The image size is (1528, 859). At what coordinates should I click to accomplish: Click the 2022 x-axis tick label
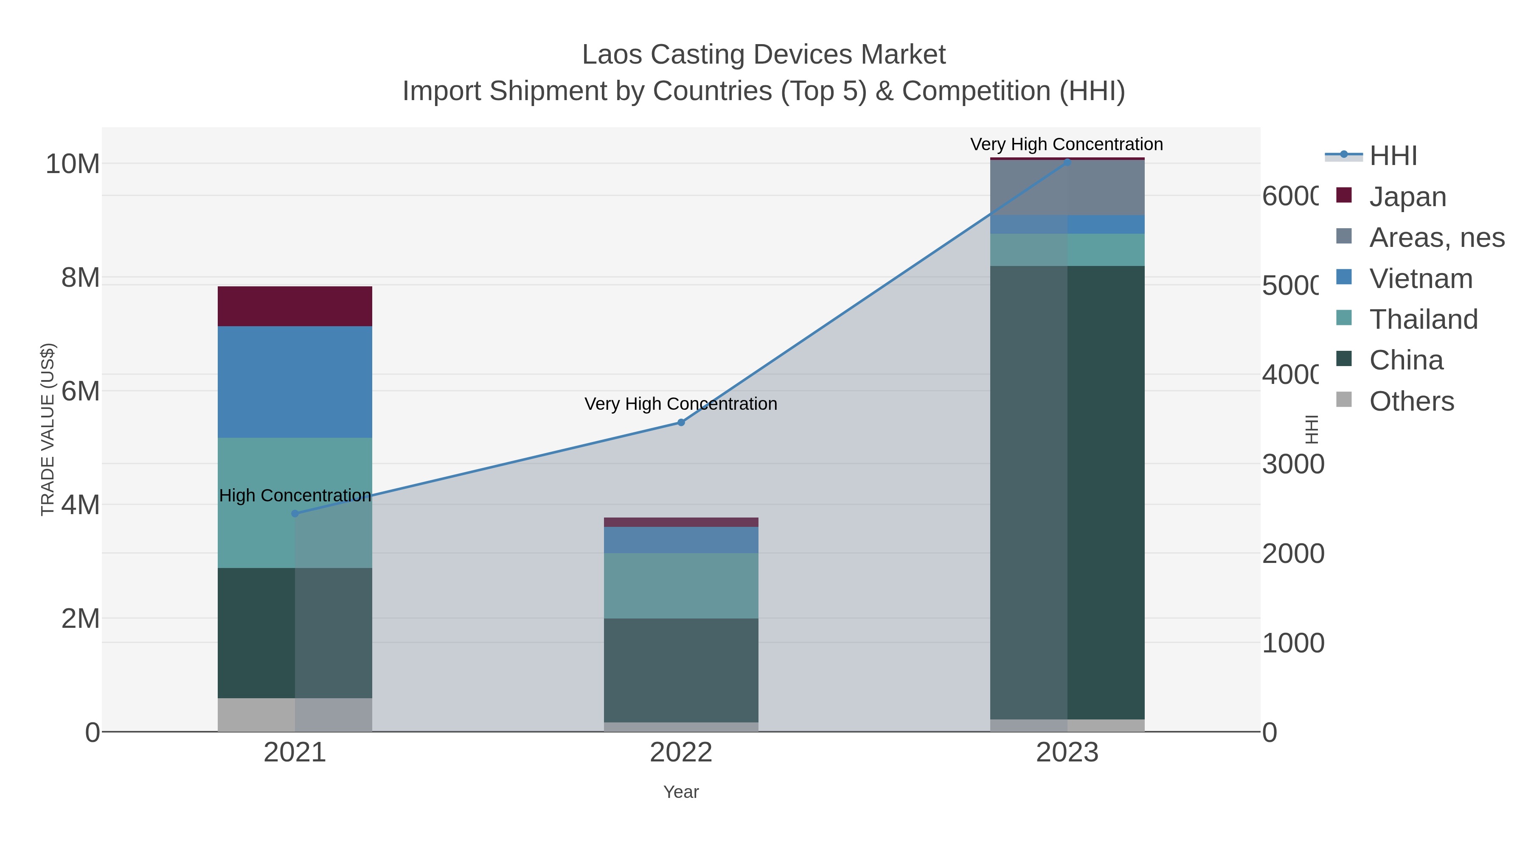[681, 753]
